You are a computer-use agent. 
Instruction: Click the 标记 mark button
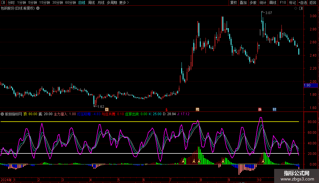292,3
